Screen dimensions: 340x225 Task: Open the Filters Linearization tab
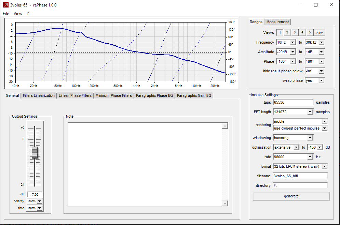[x=39, y=95]
